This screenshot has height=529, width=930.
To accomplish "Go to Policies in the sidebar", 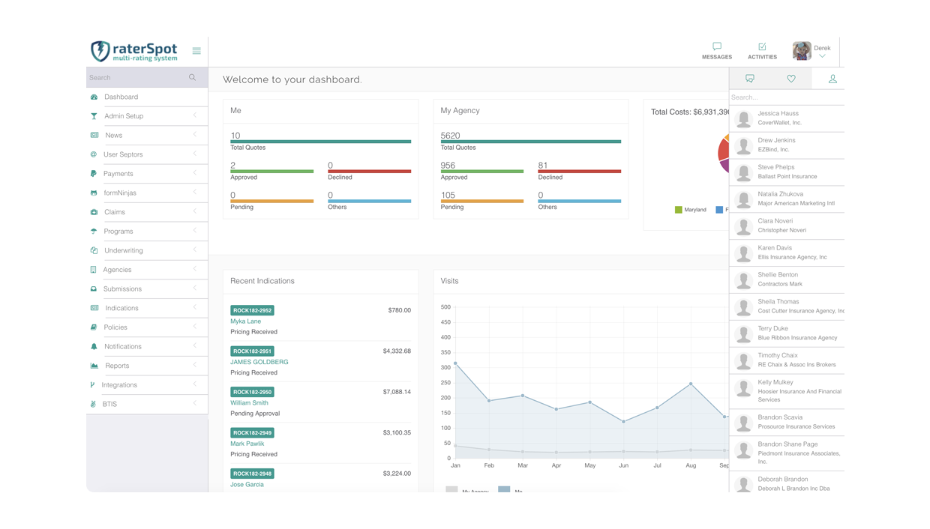I will click(x=115, y=327).
